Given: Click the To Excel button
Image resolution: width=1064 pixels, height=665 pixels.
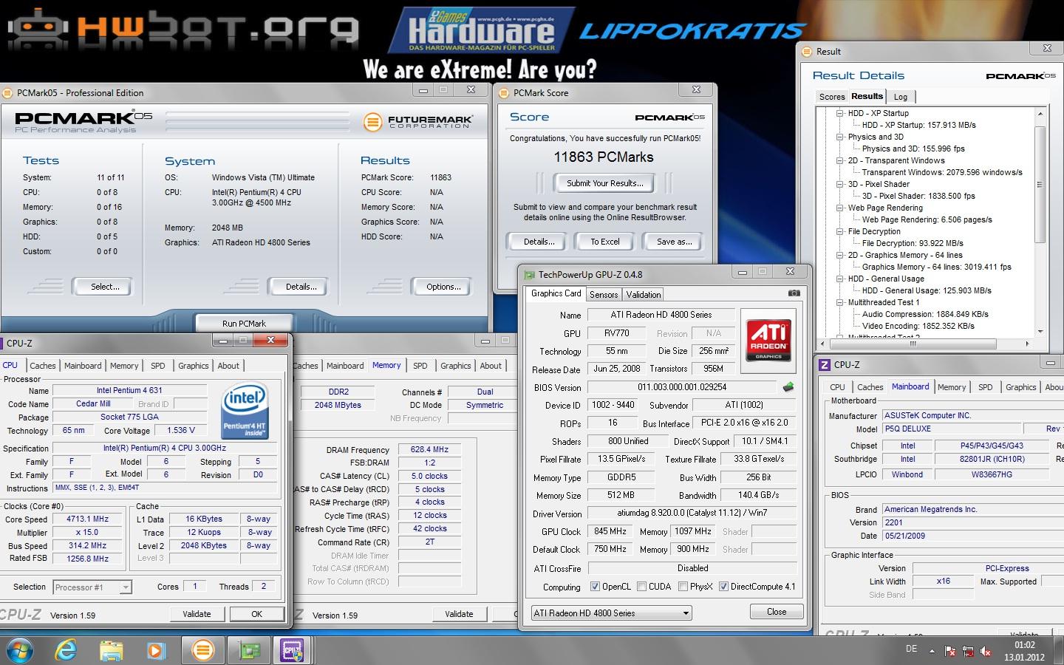Looking at the screenshot, I should coord(604,242).
